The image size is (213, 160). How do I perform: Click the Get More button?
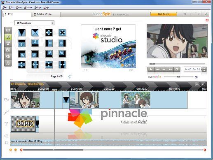164,14
